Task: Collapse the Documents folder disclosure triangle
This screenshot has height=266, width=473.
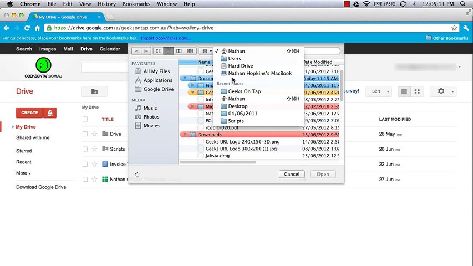Action: point(185,78)
